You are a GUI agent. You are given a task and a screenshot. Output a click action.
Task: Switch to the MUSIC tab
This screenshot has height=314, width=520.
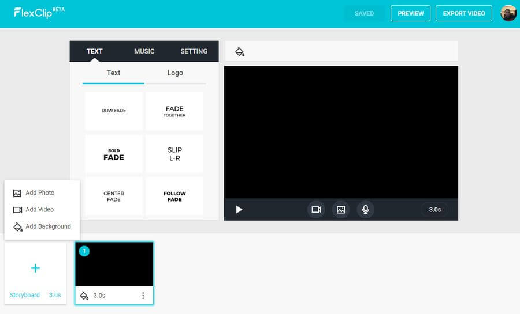(144, 51)
